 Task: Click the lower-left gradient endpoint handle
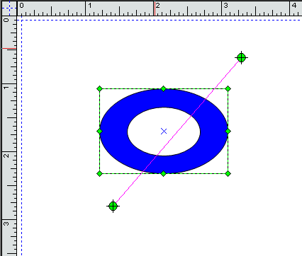(x=113, y=206)
